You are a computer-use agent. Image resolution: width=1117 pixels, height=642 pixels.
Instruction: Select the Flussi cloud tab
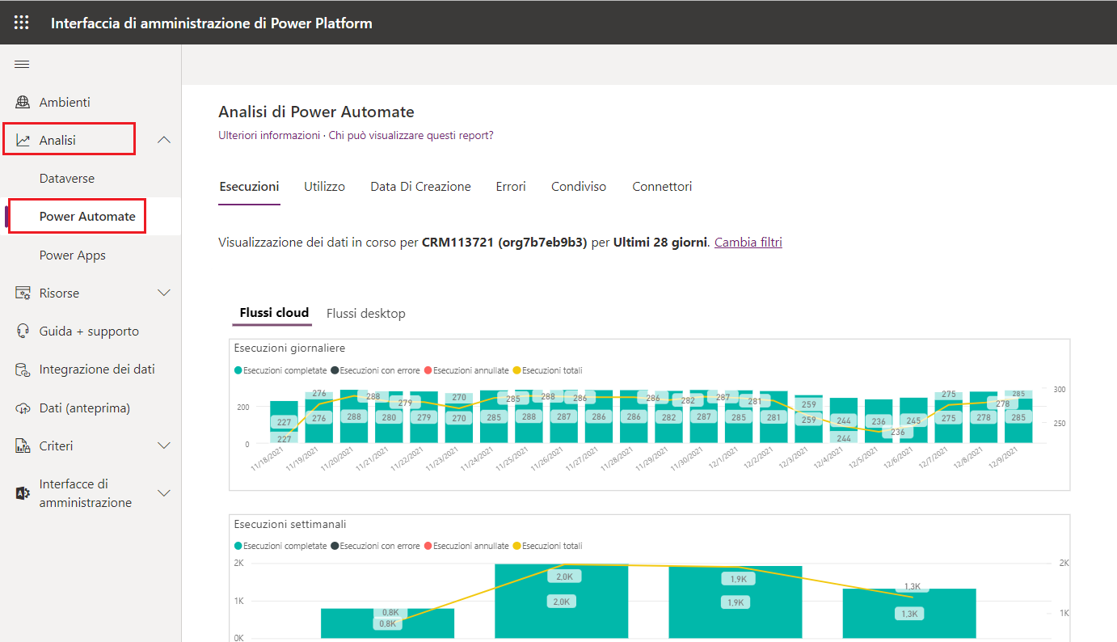point(274,313)
